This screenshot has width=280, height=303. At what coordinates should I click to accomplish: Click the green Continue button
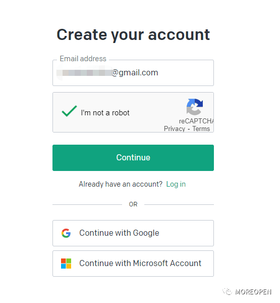click(133, 158)
